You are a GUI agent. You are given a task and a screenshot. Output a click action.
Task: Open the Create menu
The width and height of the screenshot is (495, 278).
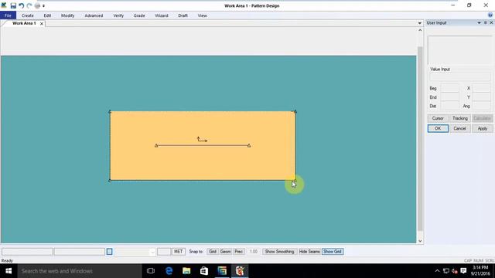coord(28,15)
